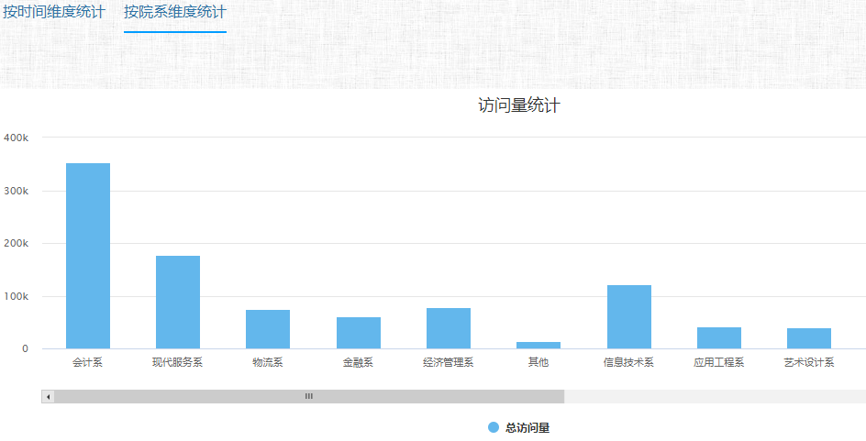This screenshot has height=441, width=866.
Task: Click the 应用工程系 bar
Action: click(x=719, y=337)
